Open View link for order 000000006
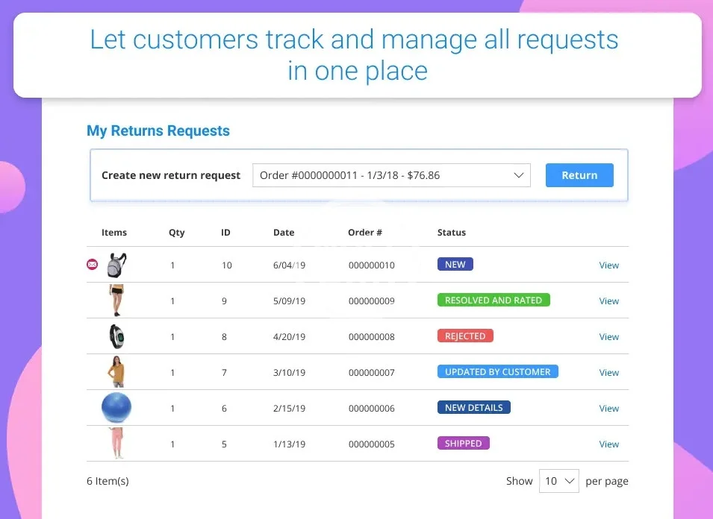 [x=608, y=409]
